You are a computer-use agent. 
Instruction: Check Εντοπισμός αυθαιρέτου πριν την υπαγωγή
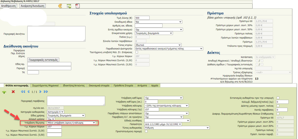click(278, 98)
